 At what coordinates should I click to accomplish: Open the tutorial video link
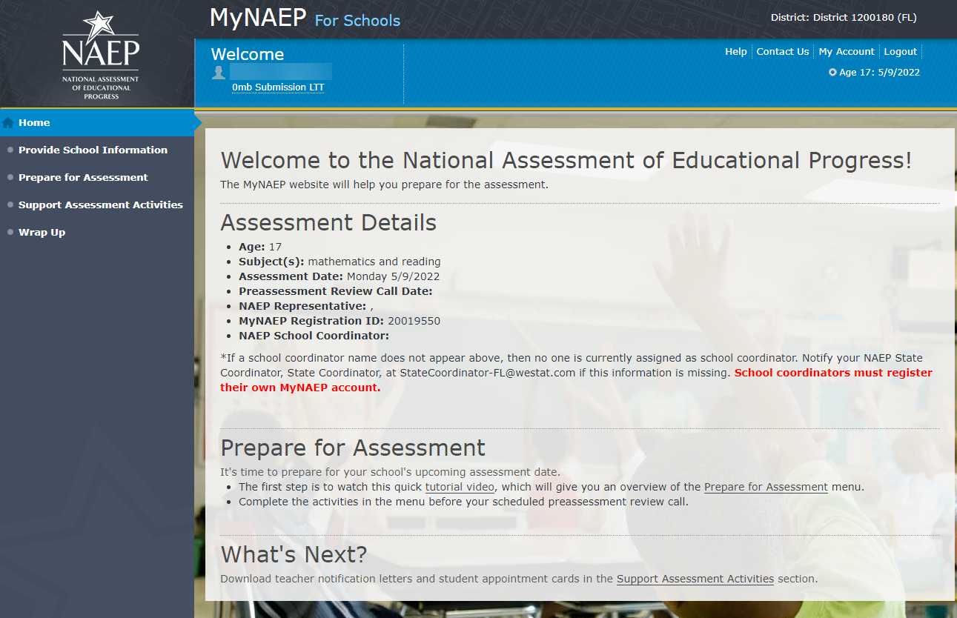pos(460,488)
